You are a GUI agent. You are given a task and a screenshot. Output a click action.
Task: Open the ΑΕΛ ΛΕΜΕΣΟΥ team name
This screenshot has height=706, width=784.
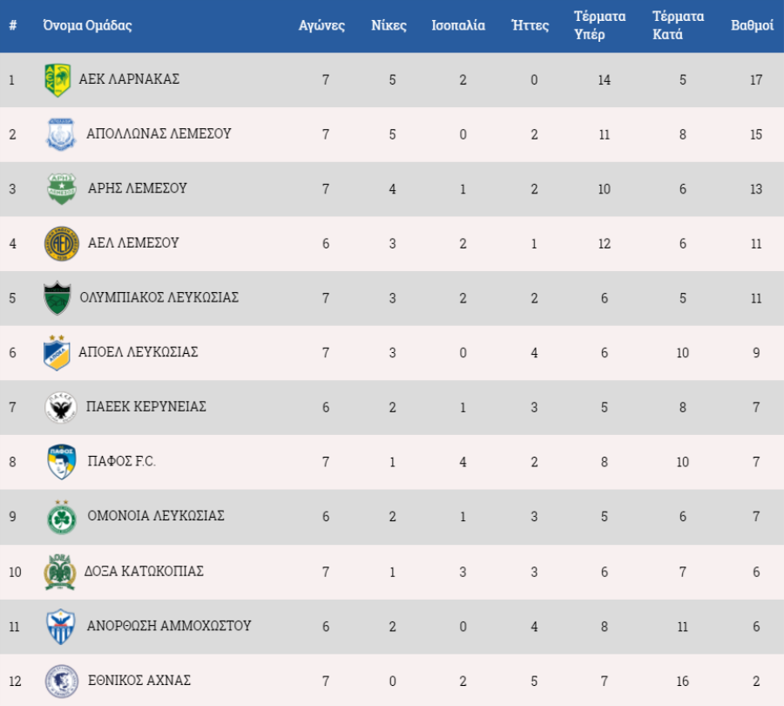coord(133,243)
